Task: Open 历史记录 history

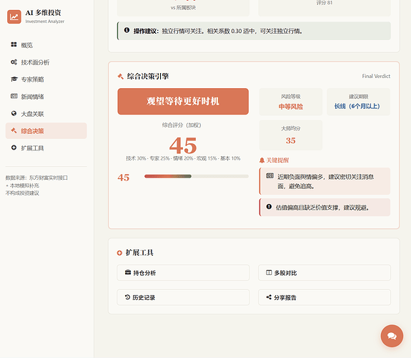Action: tap(183, 297)
